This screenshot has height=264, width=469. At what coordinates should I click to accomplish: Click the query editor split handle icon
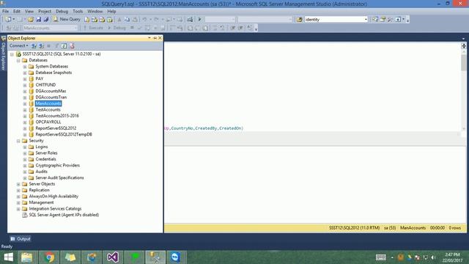coord(464,45)
